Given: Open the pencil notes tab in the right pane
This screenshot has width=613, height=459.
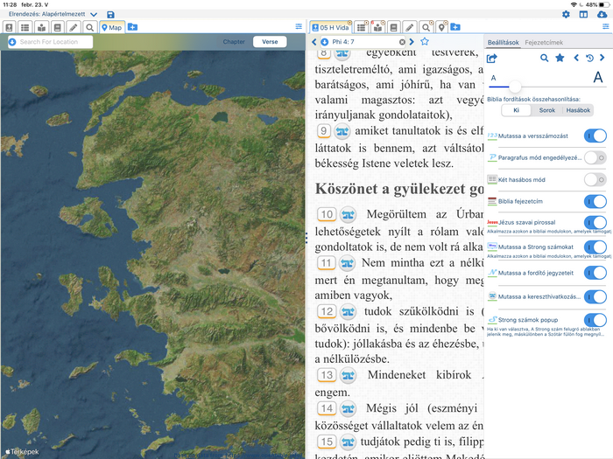Looking at the screenshot, I should point(409,27).
